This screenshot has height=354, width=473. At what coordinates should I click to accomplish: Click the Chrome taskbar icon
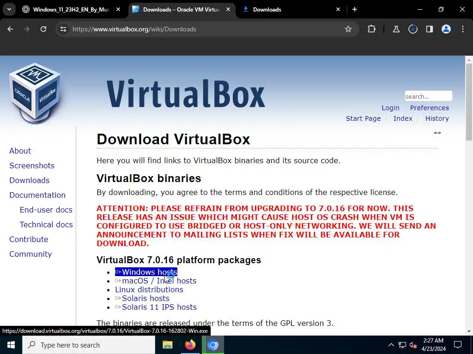[212, 345]
